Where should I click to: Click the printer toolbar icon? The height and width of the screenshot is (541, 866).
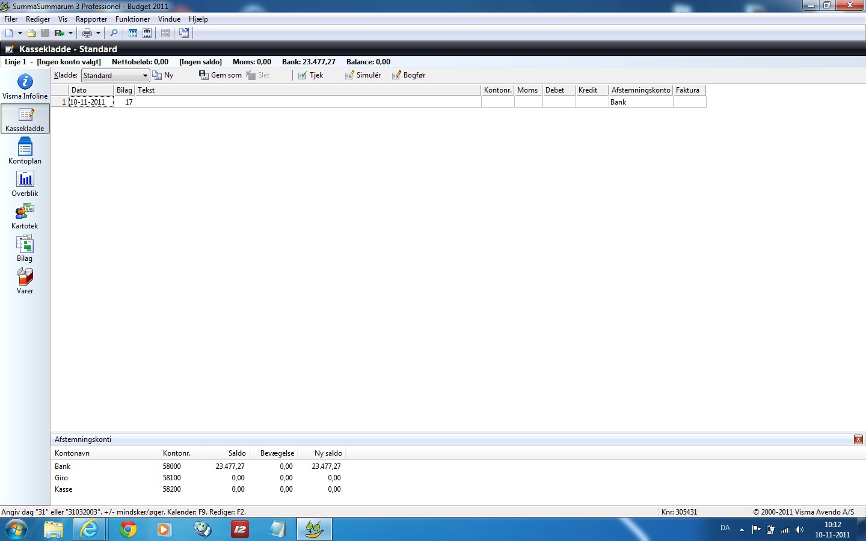coord(87,33)
